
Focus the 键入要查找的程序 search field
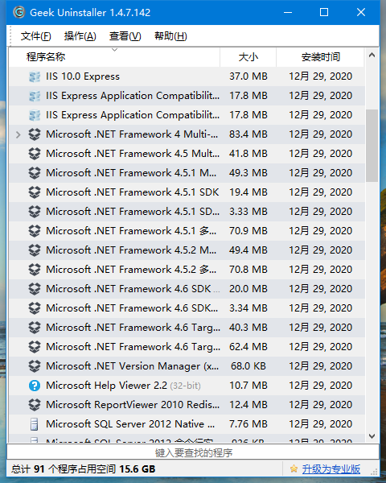pos(193,452)
